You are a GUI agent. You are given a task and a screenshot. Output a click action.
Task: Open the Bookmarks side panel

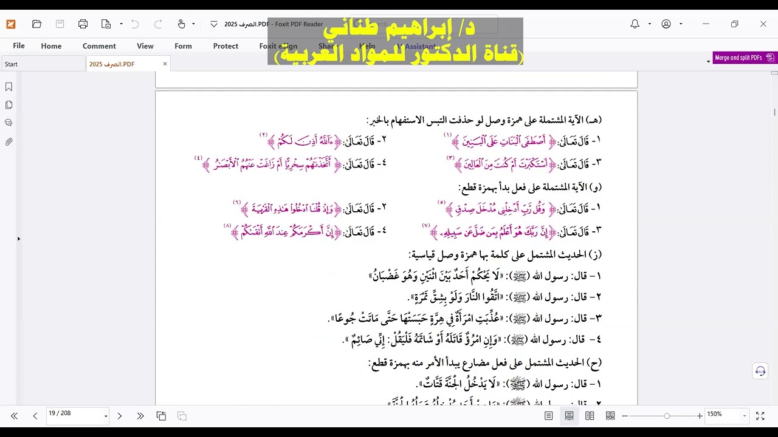click(x=9, y=87)
